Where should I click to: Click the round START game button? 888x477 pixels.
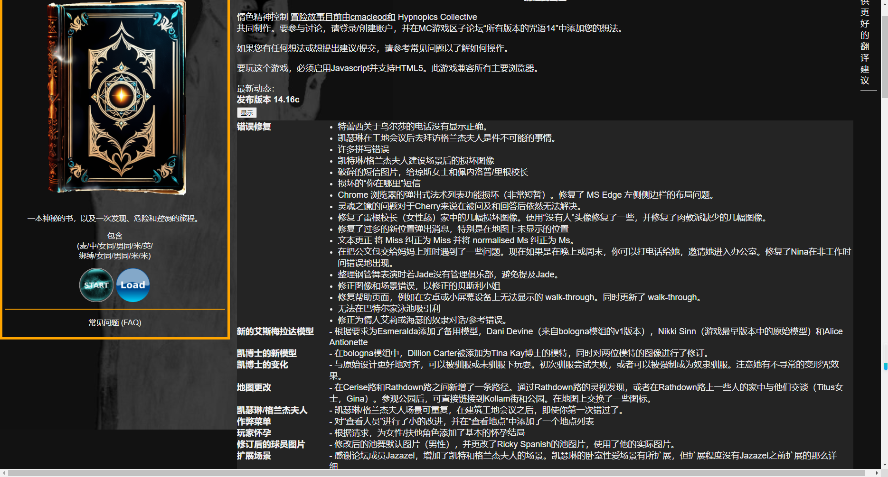pos(96,285)
